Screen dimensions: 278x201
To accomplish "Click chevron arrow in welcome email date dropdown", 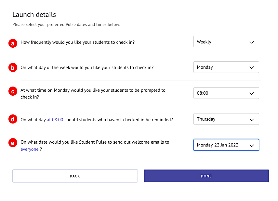I will [x=252, y=146].
